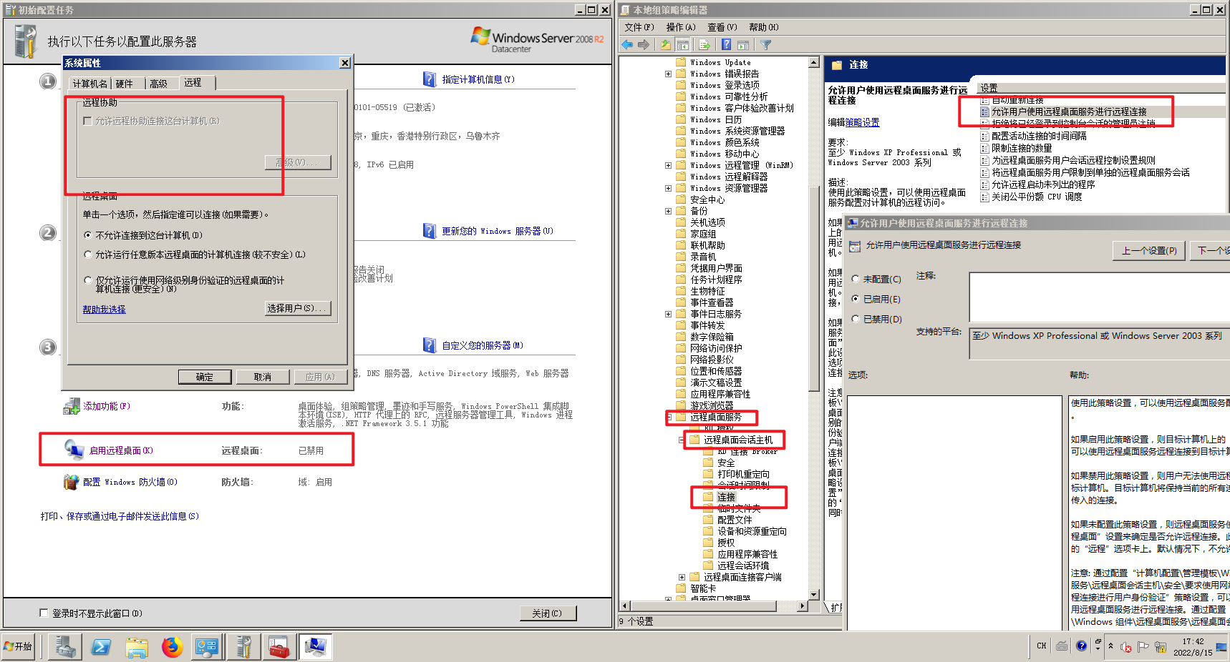
Task: Check 'Do not show this window at logon'
Action: click(x=44, y=613)
